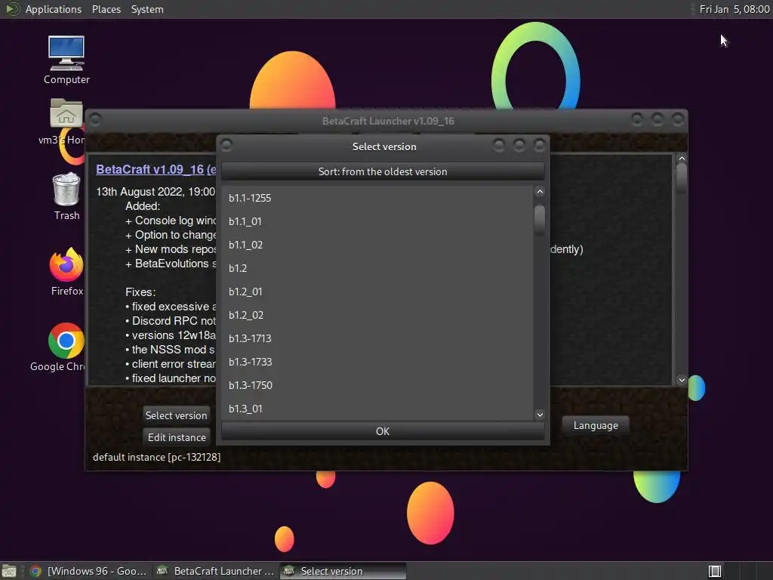
Task: Maximize the BetaCraft Launcher window
Action: pyautogui.click(x=658, y=119)
